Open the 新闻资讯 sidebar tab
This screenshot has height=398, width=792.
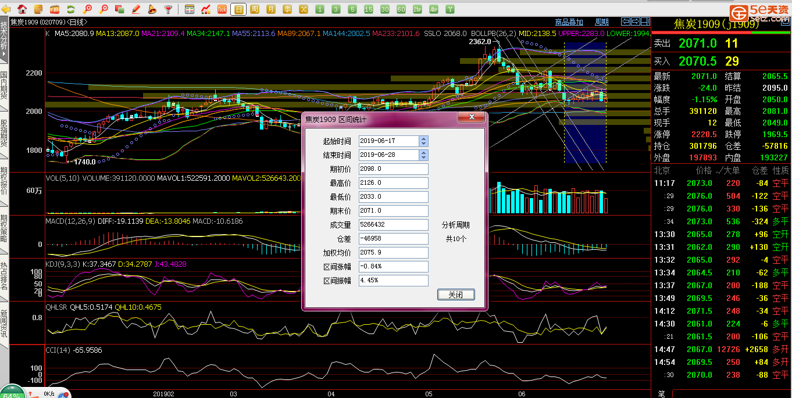(4, 324)
